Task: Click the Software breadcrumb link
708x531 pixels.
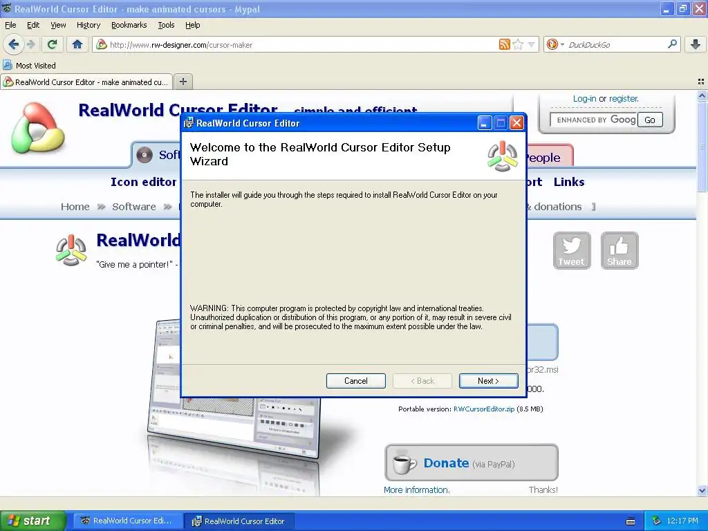Action: (x=133, y=207)
